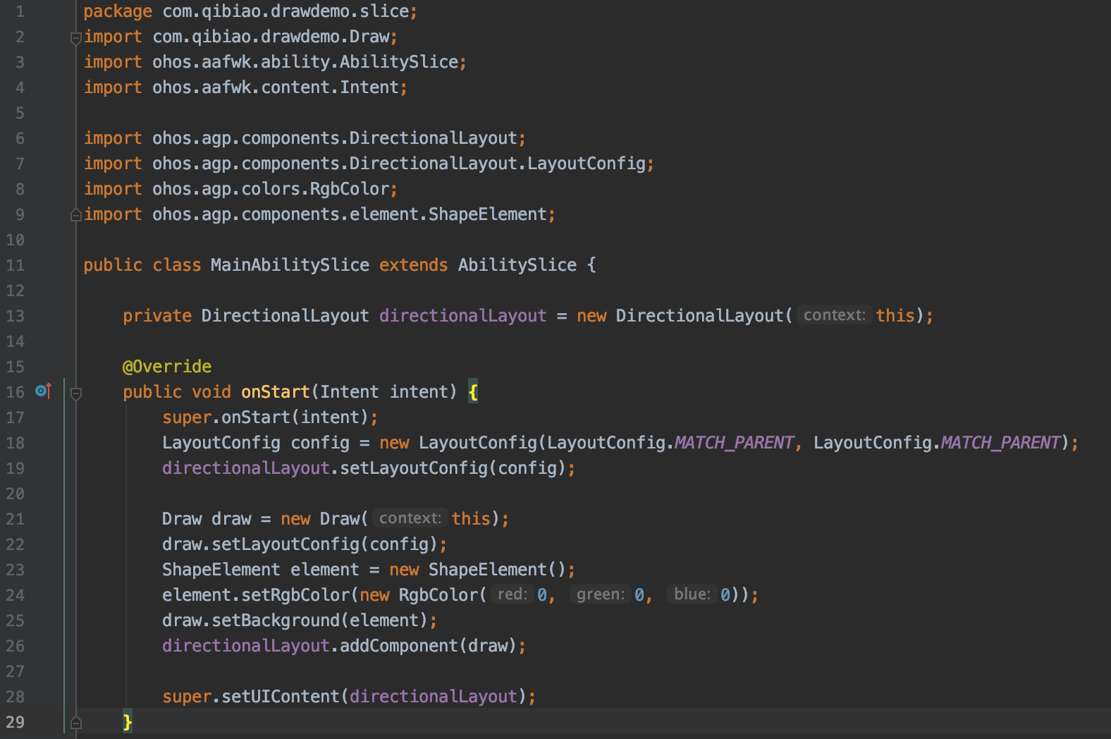Click the 'private' keyword on line 13

[x=157, y=316]
